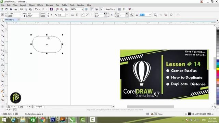Click the Wrap text icon
The image size is (219, 123).
coord(155,15)
